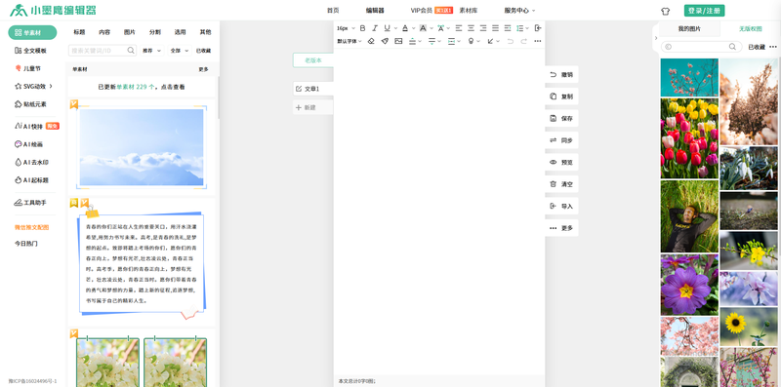Open the 默认字体 font family dropdown

tap(349, 41)
